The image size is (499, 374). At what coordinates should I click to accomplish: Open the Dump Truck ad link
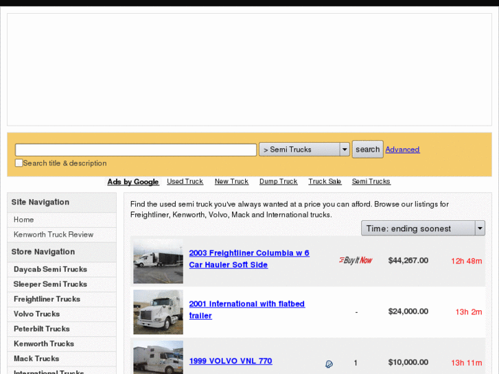coord(279,181)
